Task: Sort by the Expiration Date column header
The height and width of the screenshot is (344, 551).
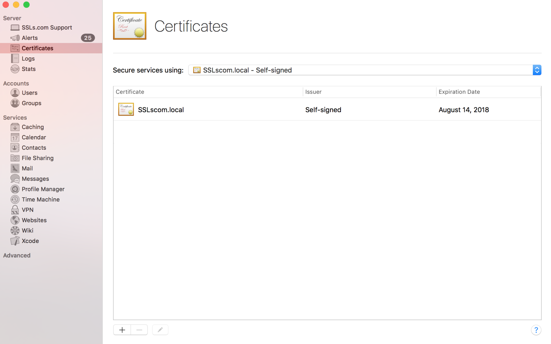Action: 488,92
